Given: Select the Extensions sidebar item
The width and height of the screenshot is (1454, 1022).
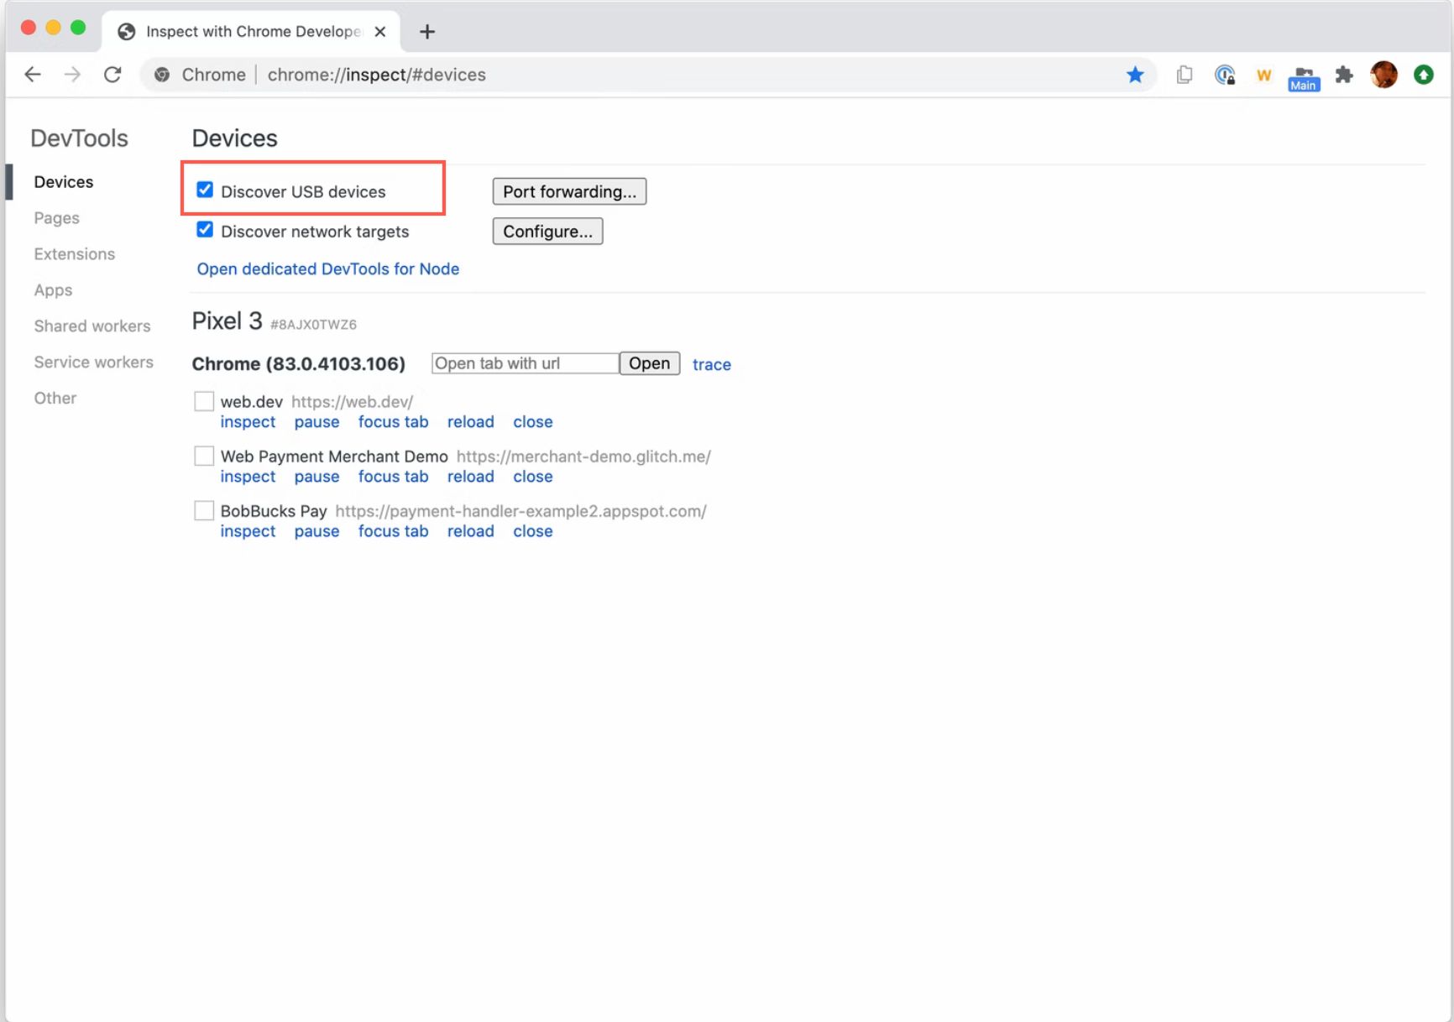Looking at the screenshot, I should pos(74,253).
